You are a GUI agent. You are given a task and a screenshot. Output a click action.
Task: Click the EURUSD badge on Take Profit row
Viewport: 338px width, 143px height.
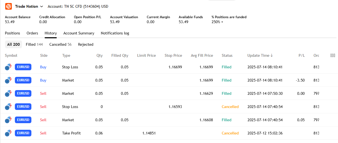click(23, 133)
